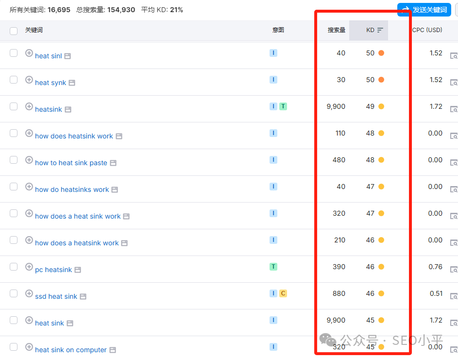Check 'how do heatsinks work' row checkbox
Image resolution: width=458 pixels, height=359 pixels.
(x=14, y=187)
